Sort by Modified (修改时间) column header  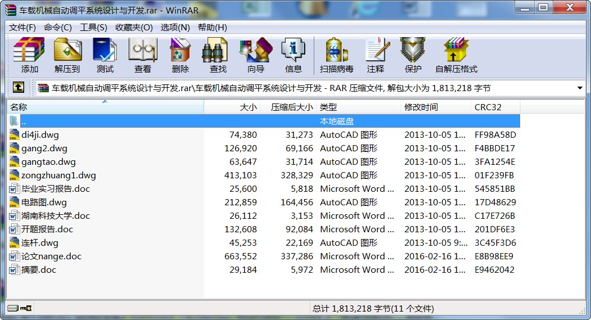[x=436, y=107]
